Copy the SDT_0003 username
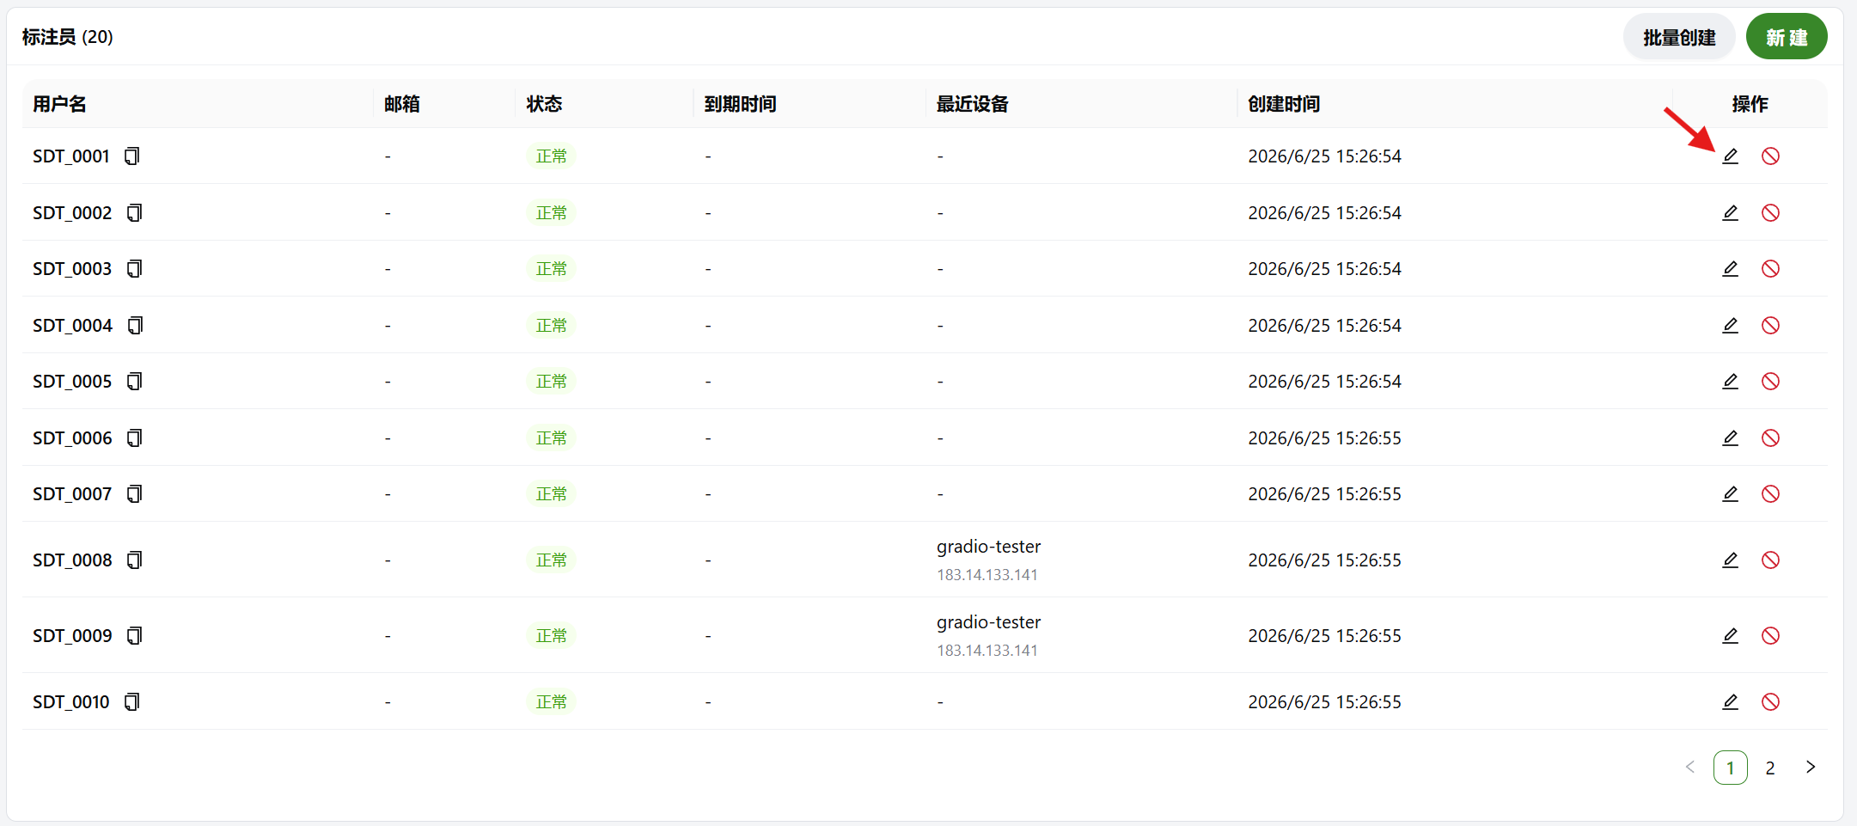 click(134, 268)
